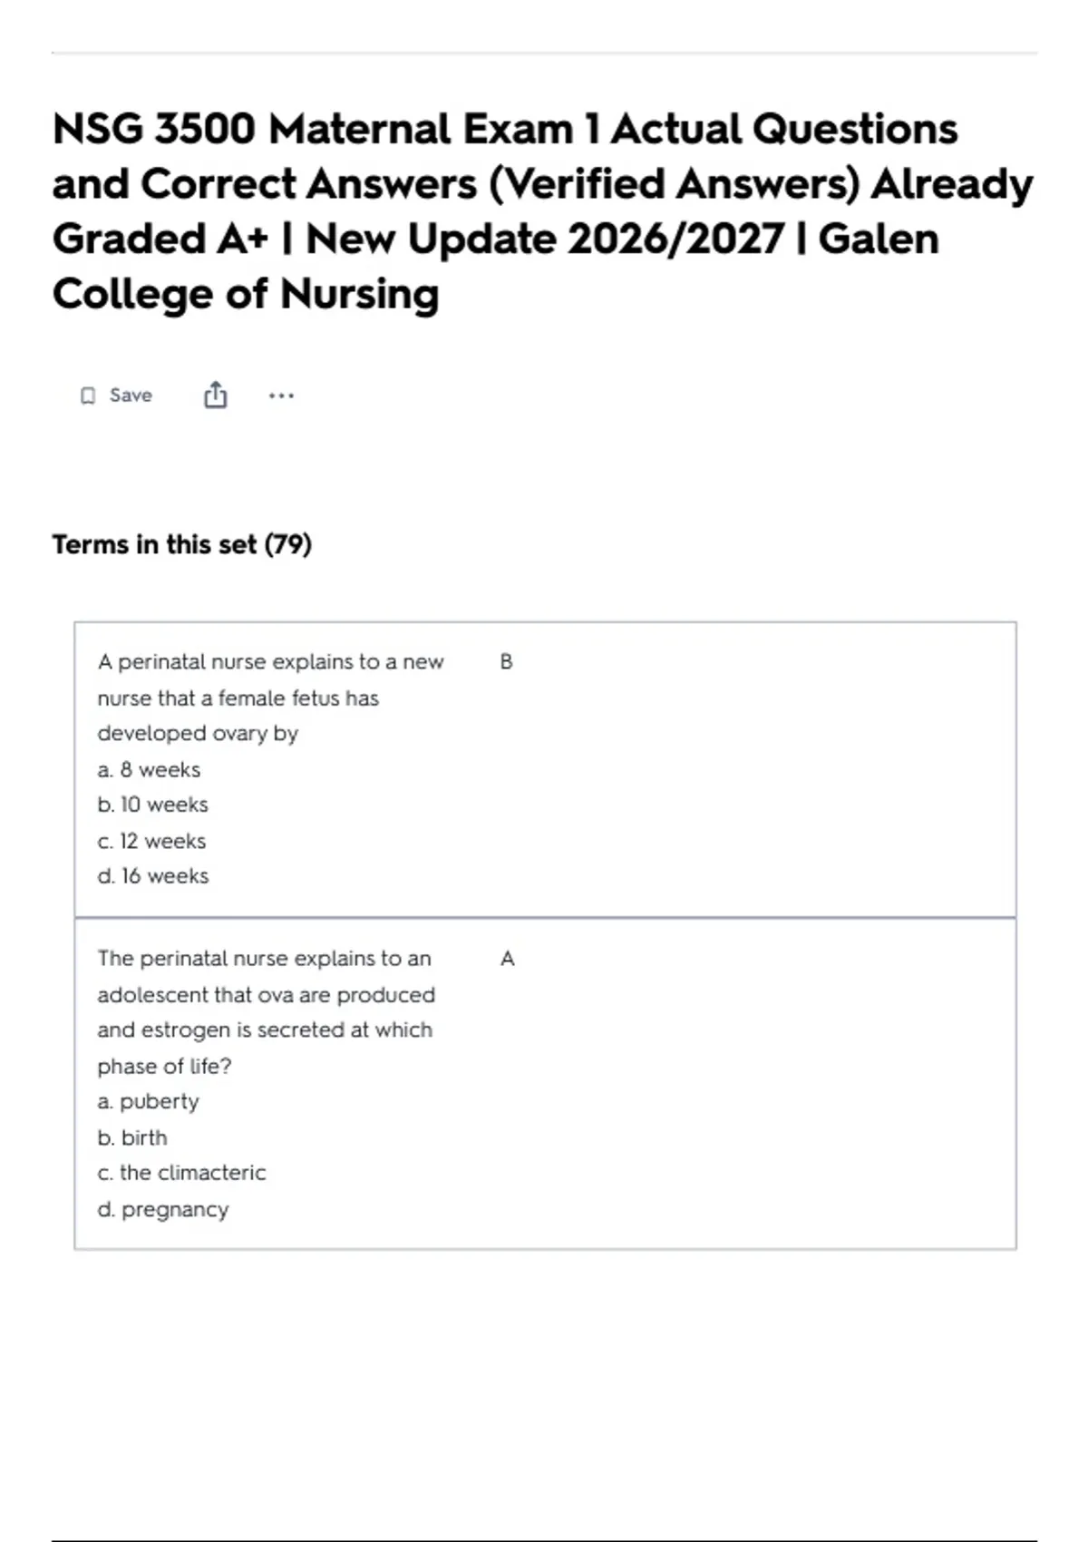Click answer 'A' on the second card

[507, 959]
